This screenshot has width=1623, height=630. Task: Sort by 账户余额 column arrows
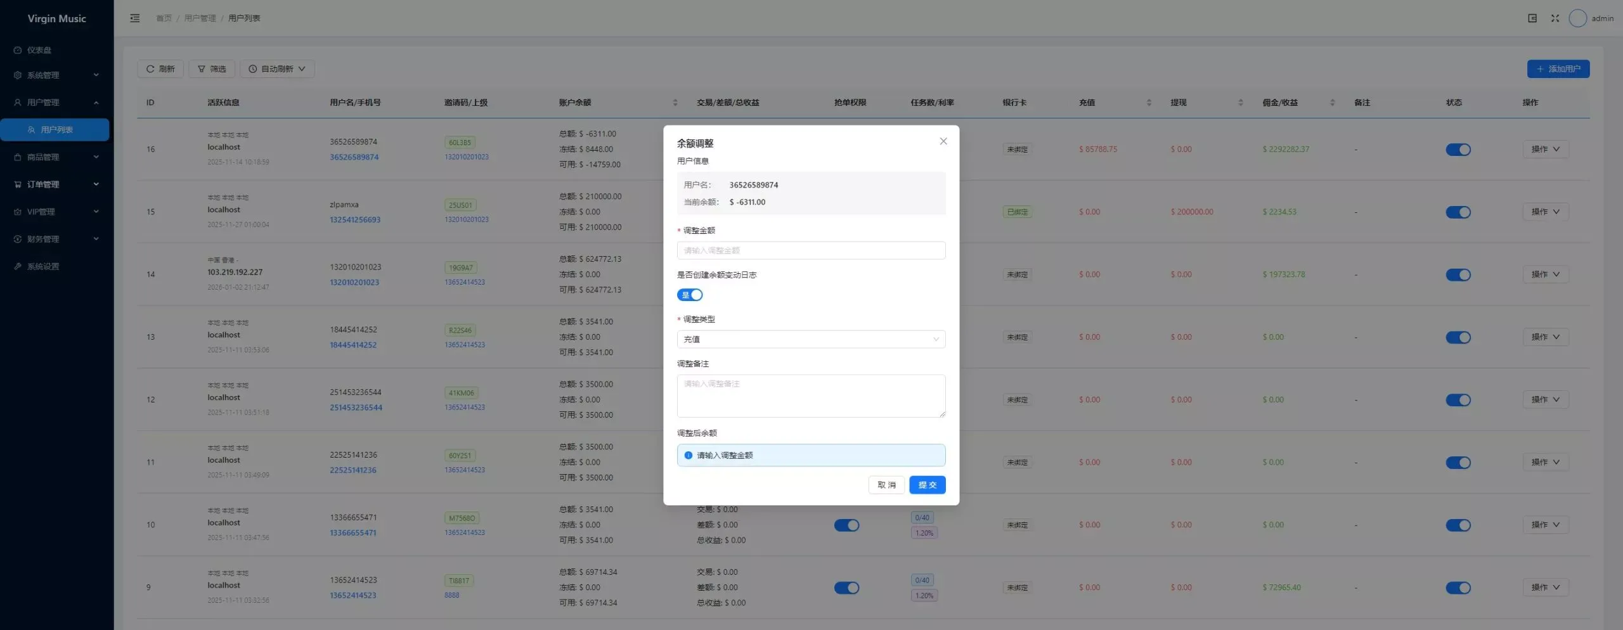[x=675, y=103]
